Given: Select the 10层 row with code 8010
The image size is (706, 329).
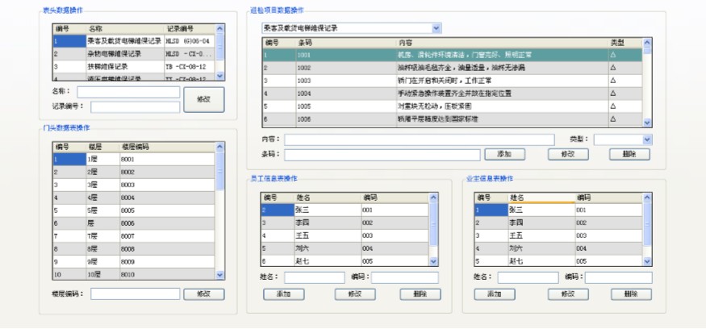Looking at the screenshot, I should pyautogui.click(x=134, y=274).
